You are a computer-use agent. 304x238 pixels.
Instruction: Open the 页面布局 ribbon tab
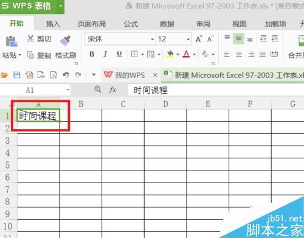92,24
